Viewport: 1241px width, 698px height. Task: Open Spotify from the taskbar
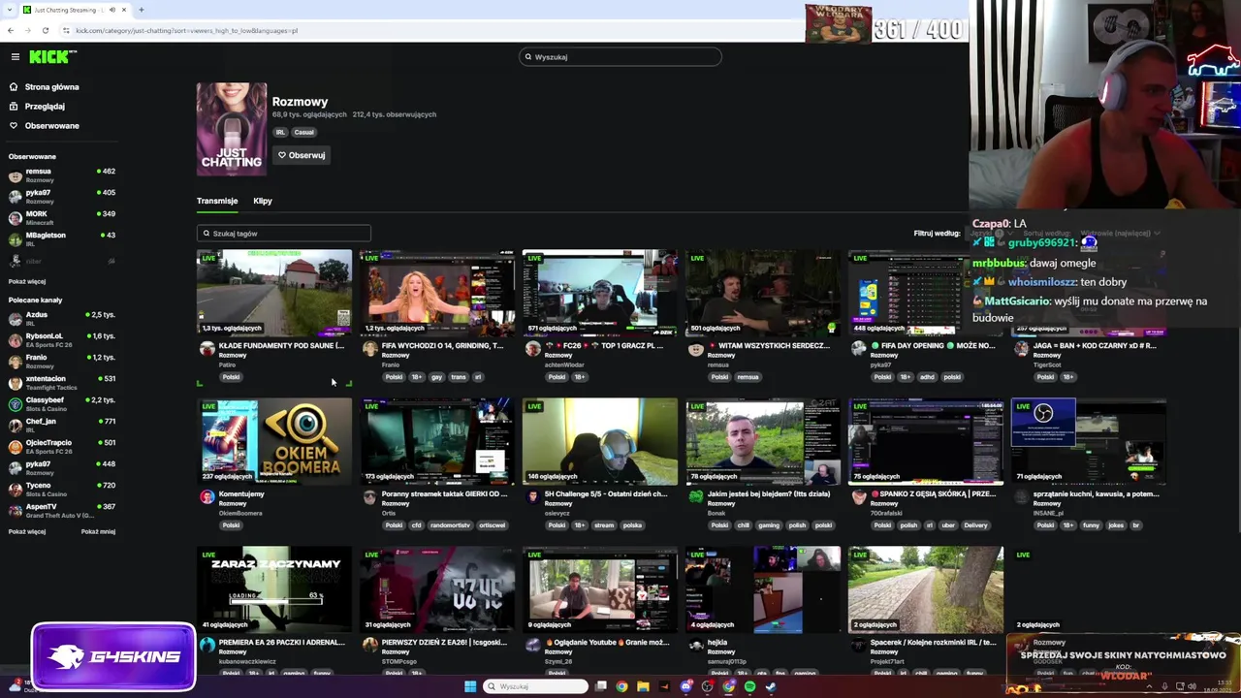pyautogui.click(x=749, y=686)
